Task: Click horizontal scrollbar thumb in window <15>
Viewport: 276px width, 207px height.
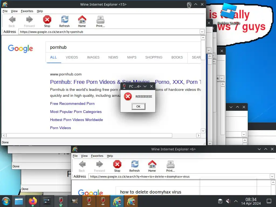Action: [x=89, y=135]
